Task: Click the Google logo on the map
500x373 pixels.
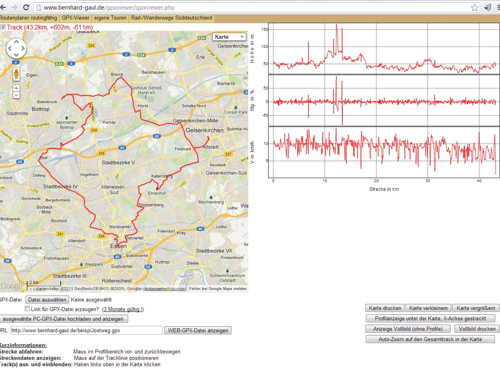Action: tap(12, 286)
